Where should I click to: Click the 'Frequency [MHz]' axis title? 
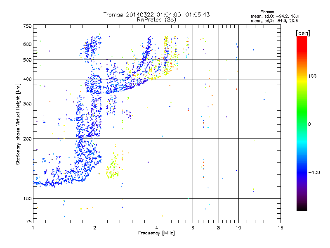(x=156, y=233)
